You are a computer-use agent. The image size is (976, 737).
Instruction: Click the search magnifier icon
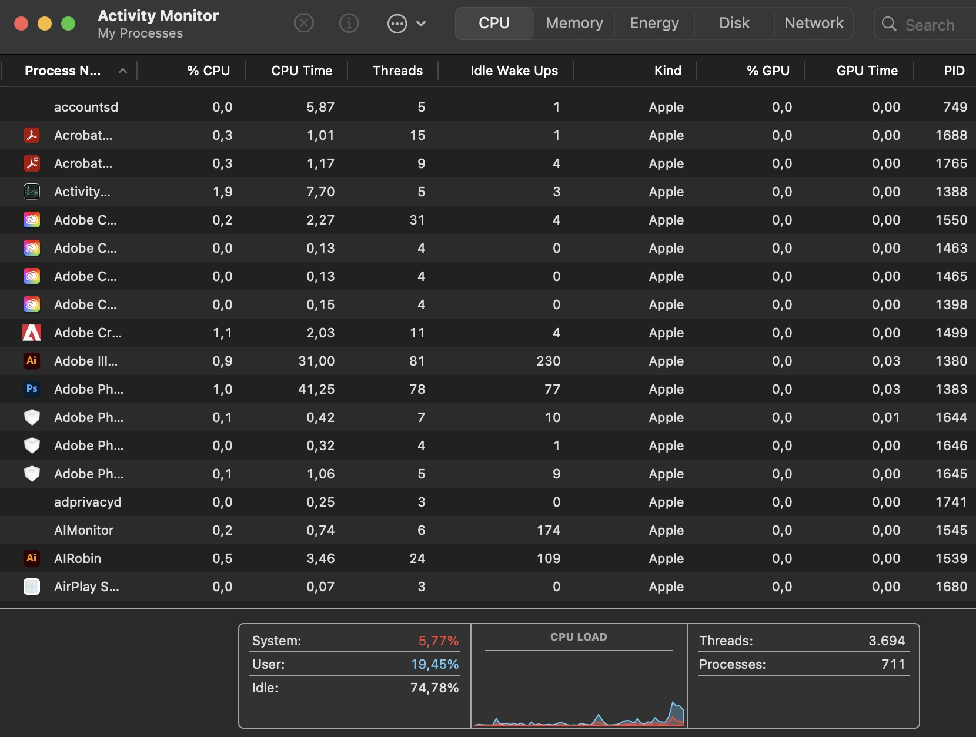[x=888, y=25]
